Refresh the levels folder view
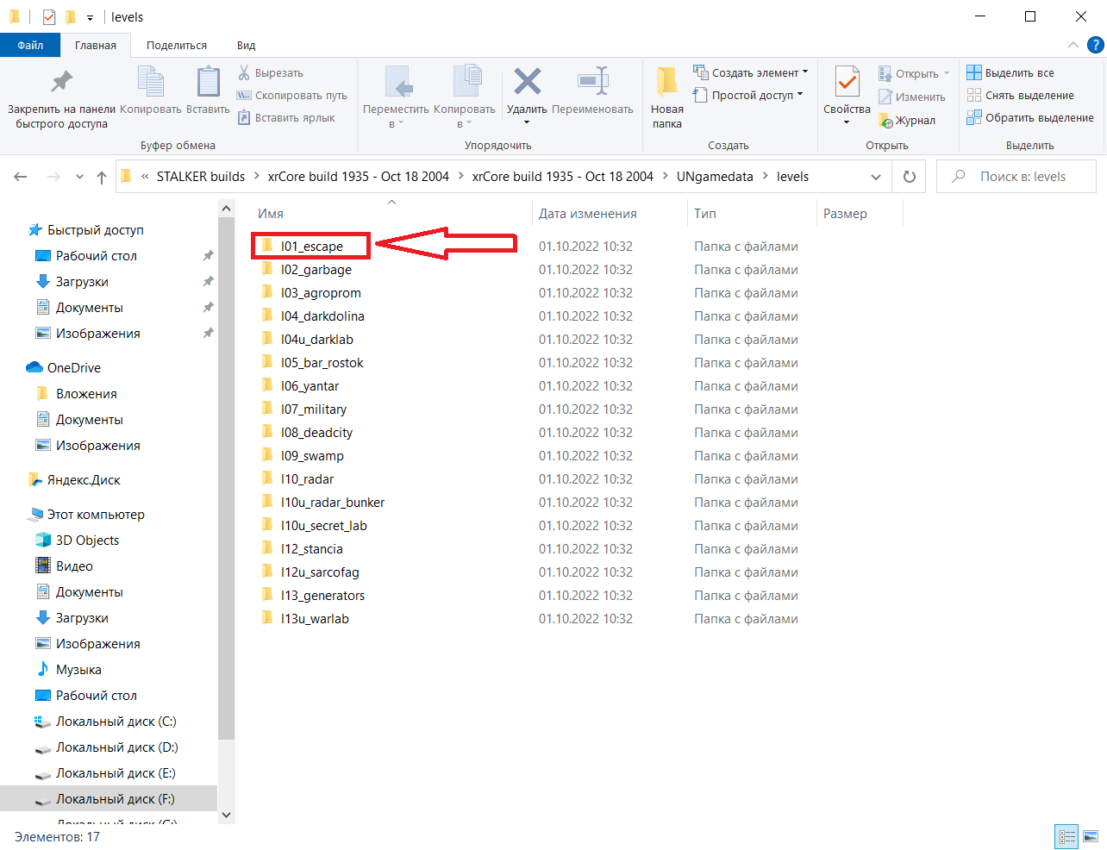The width and height of the screenshot is (1107, 850). click(909, 177)
